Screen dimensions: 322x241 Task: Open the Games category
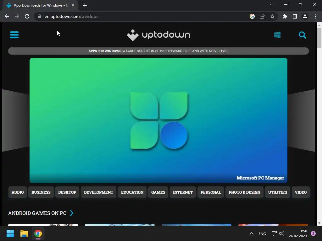click(158, 192)
